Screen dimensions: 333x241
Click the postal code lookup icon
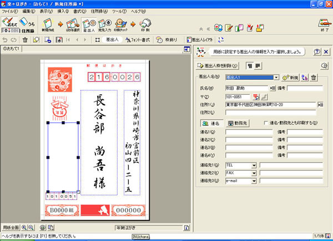(256, 96)
